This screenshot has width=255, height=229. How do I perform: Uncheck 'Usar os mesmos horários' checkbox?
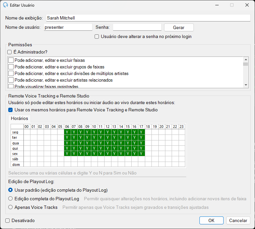tap(10, 110)
